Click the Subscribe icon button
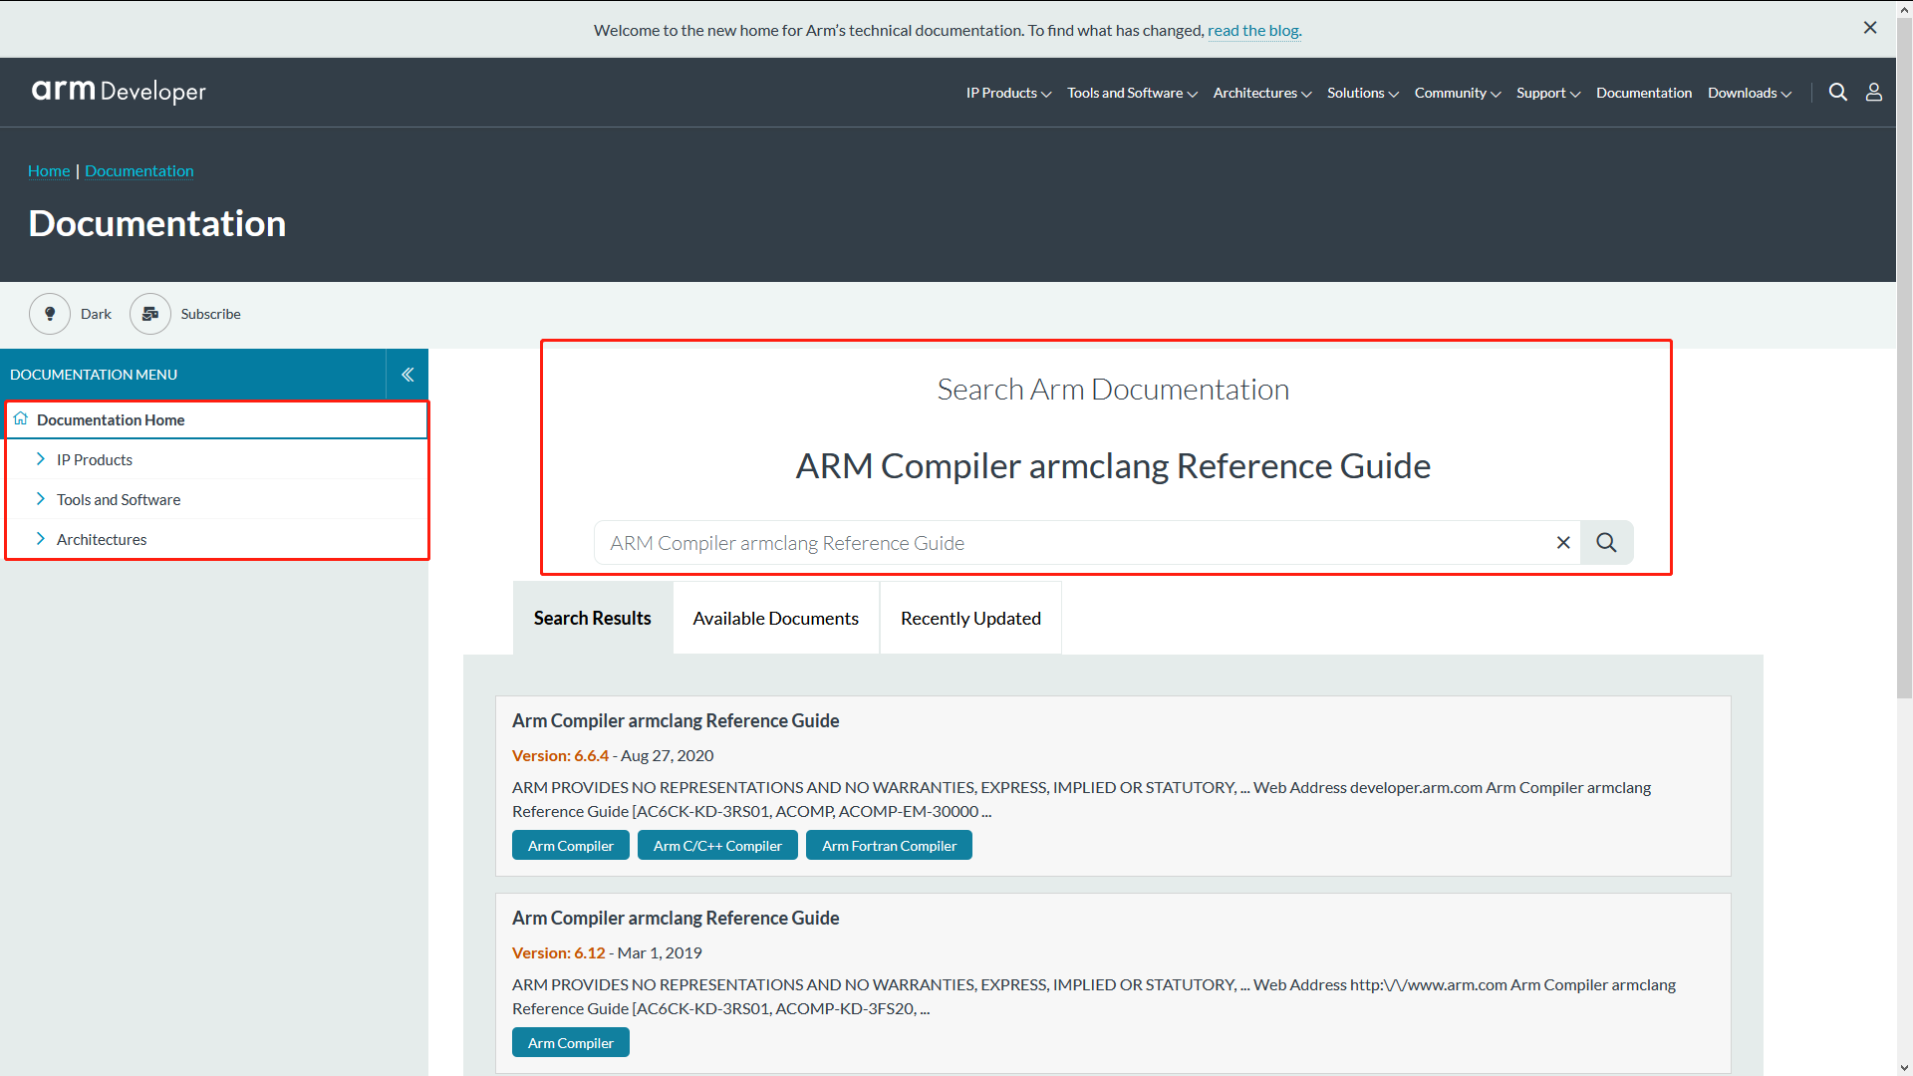Screen dimensions: 1913x1076 click(150, 314)
